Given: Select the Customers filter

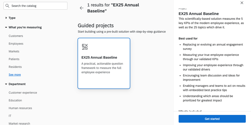Looking at the screenshot, I should click(16, 36).
